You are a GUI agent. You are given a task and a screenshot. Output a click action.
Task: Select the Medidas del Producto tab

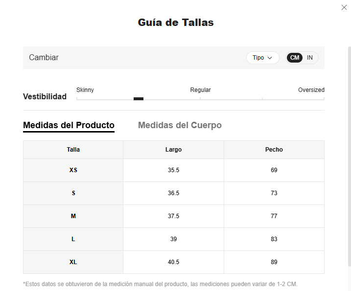pos(69,125)
